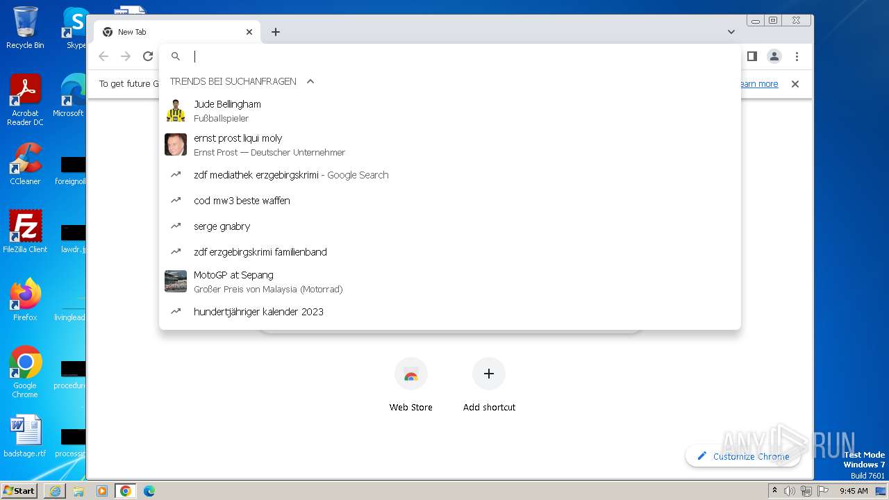
Task: Open Google Chrome desktop shortcut
Action: pyautogui.click(x=25, y=372)
